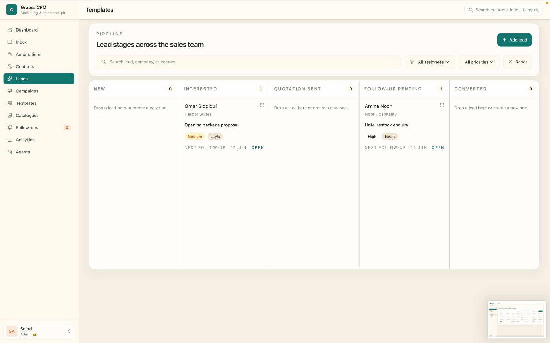Click the Analytics bar chart icon
The image size is (550, 343).
(x=10, y=140)
